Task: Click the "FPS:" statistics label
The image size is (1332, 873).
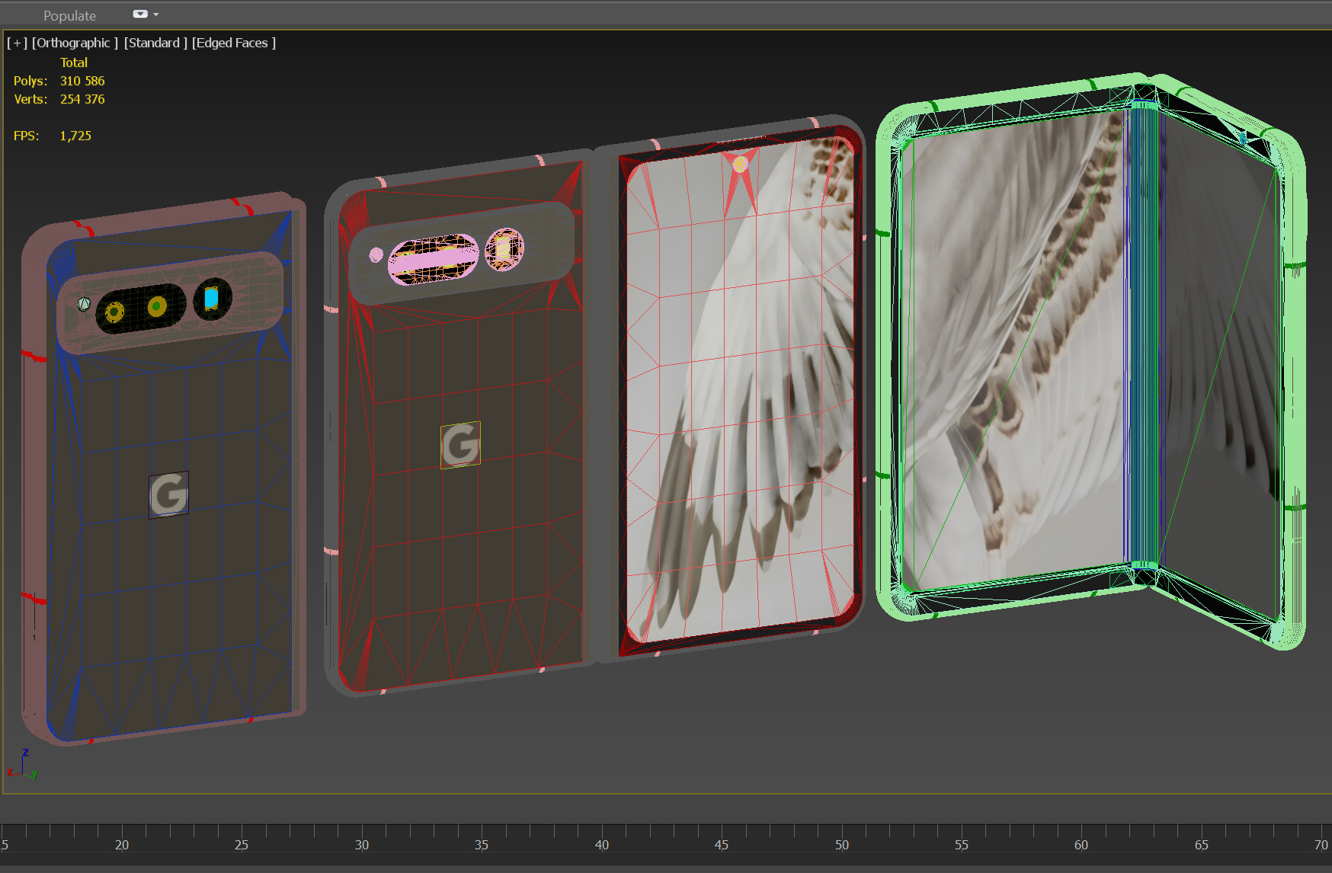Action: (x=26, y=136)
